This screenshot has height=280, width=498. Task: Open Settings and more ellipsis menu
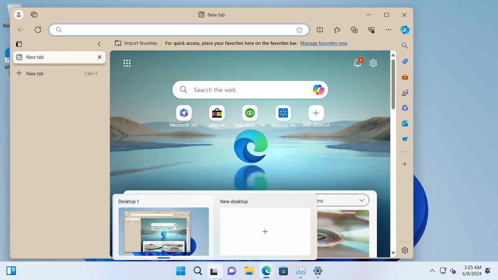point(388,30)
